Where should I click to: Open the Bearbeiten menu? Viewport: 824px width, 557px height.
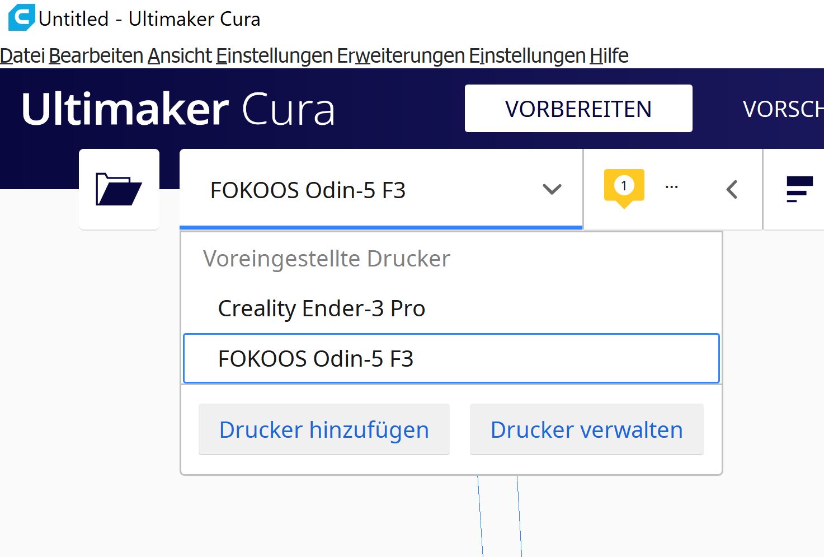pos(96,55)
